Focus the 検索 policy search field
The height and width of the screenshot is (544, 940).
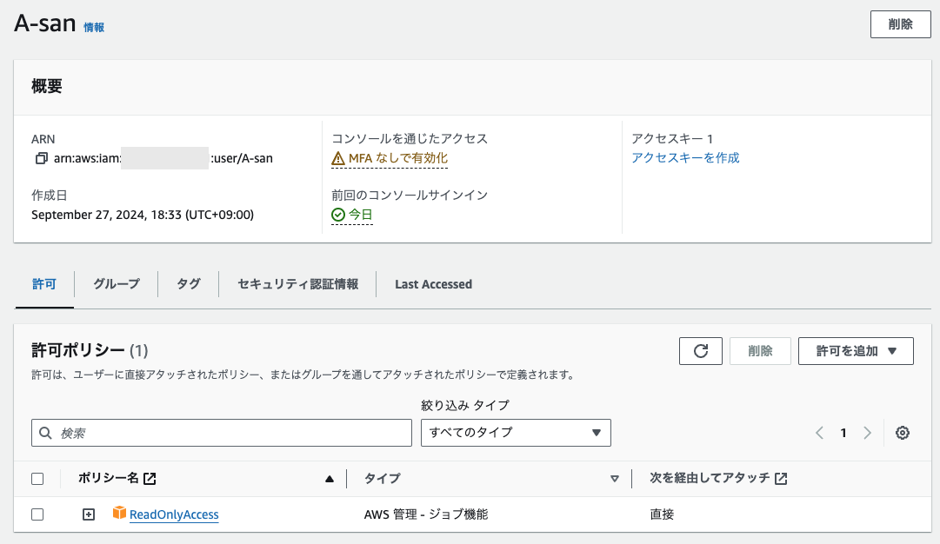pyautogui.click(x=221, y=433)
